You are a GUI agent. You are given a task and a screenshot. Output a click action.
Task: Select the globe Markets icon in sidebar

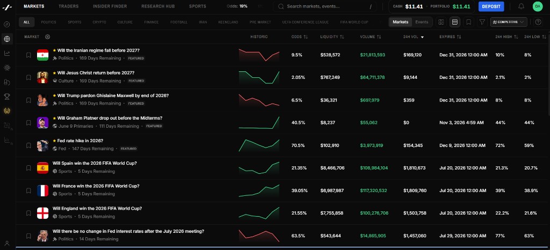(x=6, y=39)
